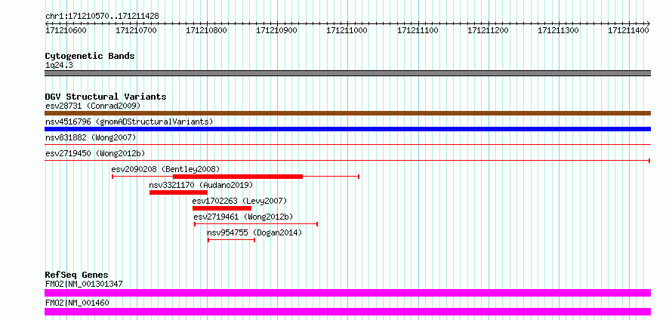Click the DGV Structural Variants track title
Viewport: 672px width, 320px height.
click(106, 97)
